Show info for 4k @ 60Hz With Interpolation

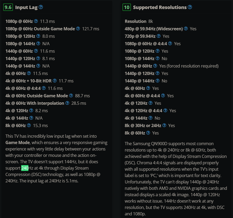67,103
